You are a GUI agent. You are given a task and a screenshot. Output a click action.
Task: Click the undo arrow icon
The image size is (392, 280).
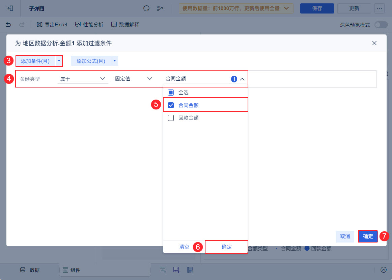pyautogui.click(x=8, y=24)
